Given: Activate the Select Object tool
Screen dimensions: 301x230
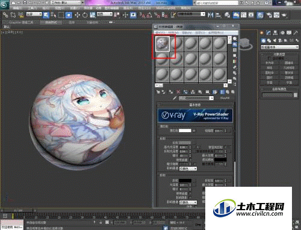Looking at the screenshot, I should coord(46,15).
